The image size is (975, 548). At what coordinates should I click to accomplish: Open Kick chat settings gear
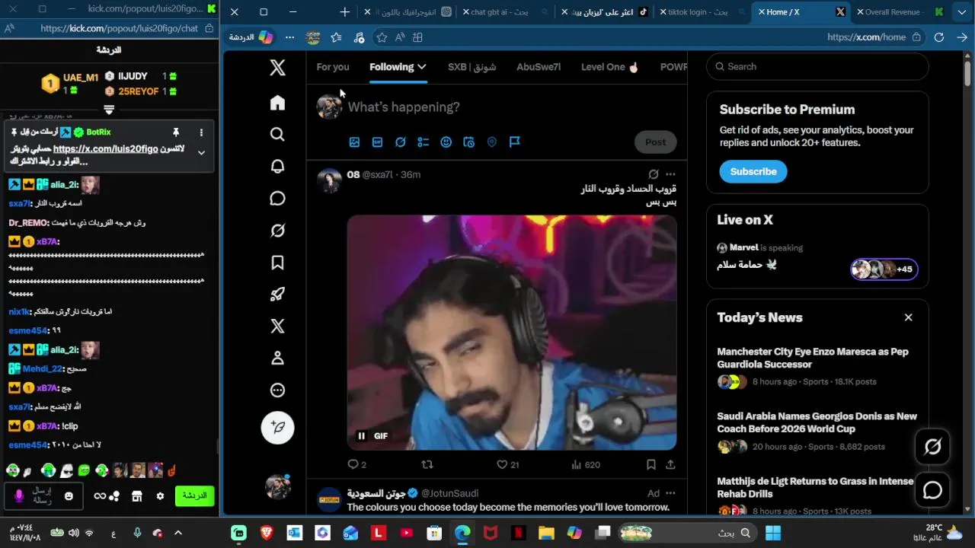coord(160,496)
